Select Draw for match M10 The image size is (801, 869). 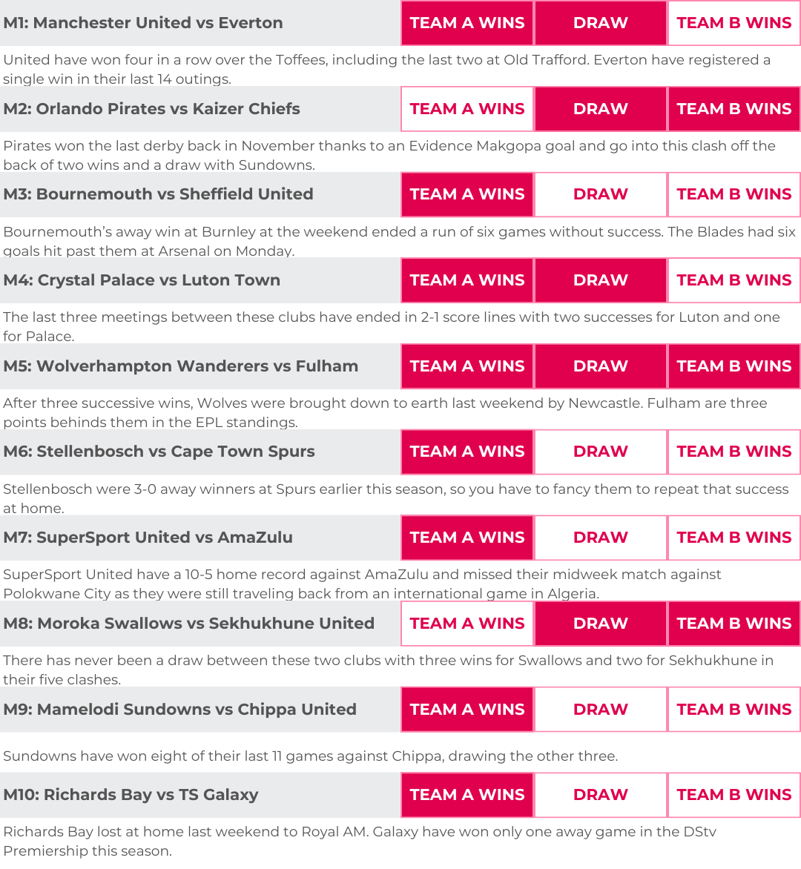click(x=601, y=795)
